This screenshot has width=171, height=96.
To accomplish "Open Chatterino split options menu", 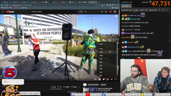I will click(167, 10).
